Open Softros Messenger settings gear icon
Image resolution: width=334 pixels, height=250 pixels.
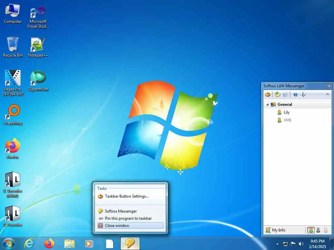(268, 94)
